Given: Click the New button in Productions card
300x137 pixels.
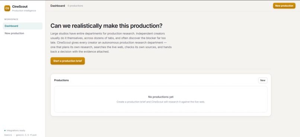Looking at the screenshot, I should tap(263, 80).
